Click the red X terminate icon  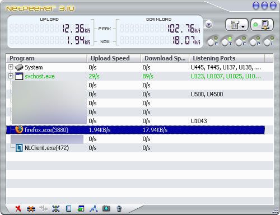tap(18, 208)
